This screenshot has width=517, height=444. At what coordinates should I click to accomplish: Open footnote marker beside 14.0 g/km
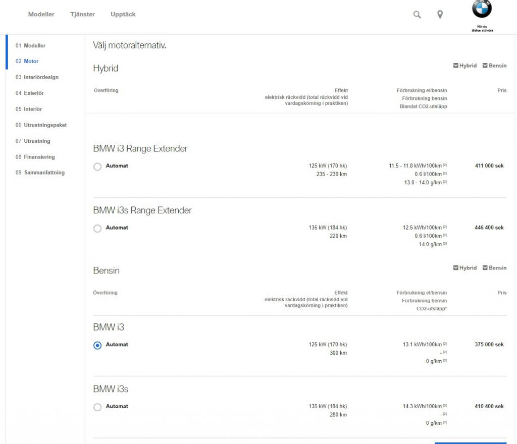point(445,244)
